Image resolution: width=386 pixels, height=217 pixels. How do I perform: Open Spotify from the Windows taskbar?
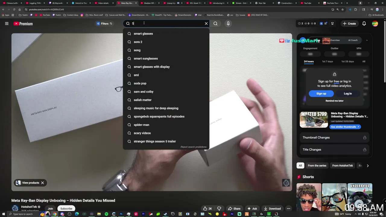click(106, 214)
